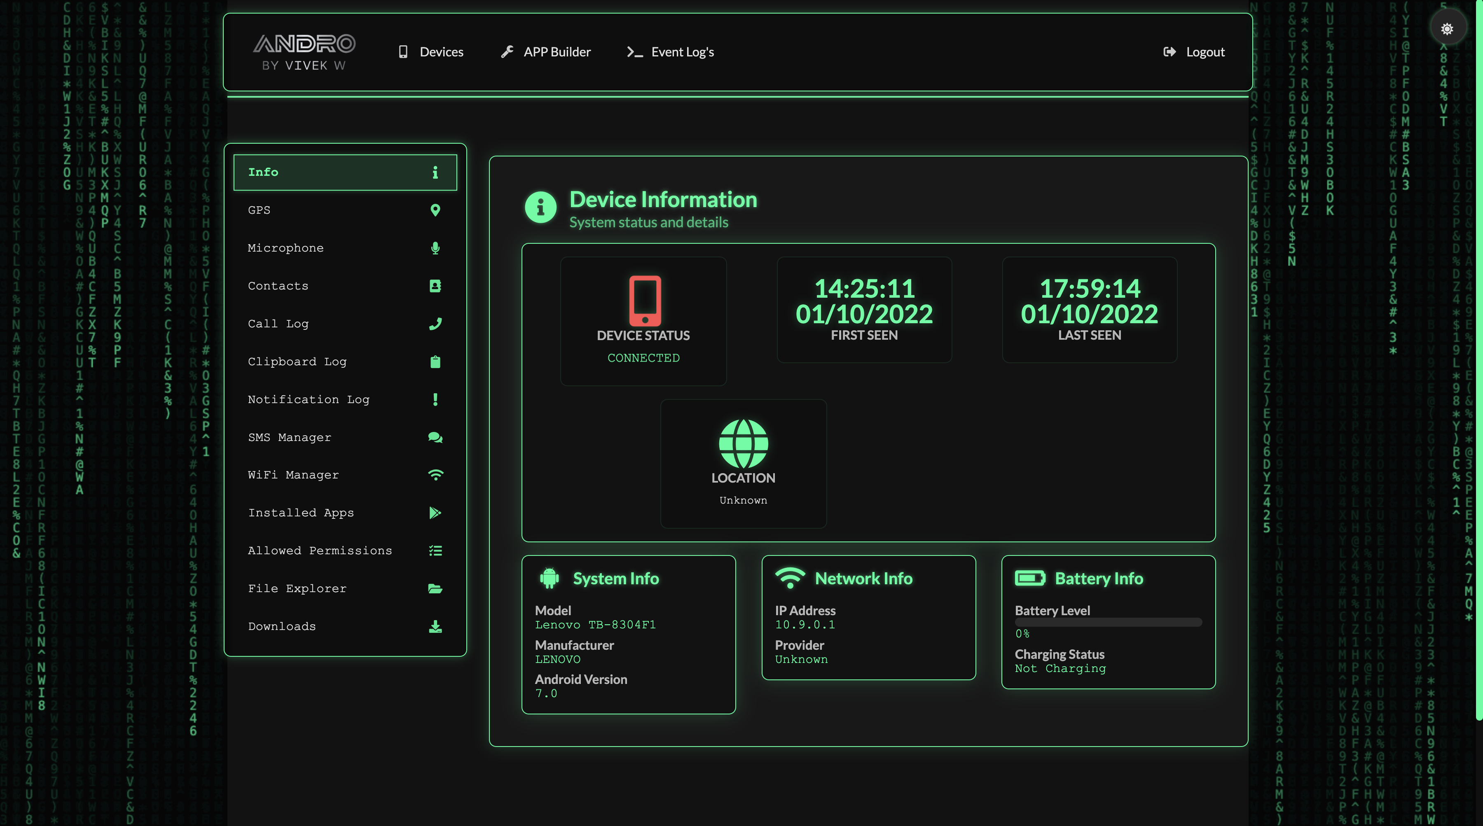The width and height of the screenshot is (1483, 826).
Task: Select the Call Log phone icon
Action: click(435, 324)
